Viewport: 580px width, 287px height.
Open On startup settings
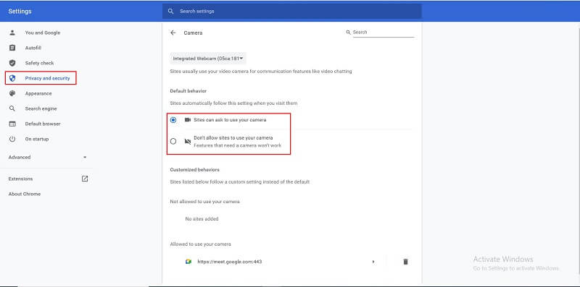coord(37,139)
